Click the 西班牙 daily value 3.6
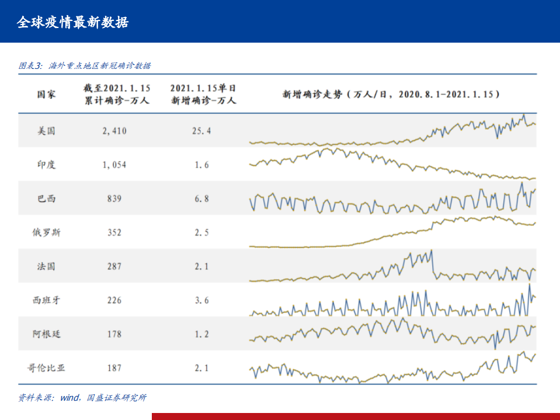 pos(202,300)
